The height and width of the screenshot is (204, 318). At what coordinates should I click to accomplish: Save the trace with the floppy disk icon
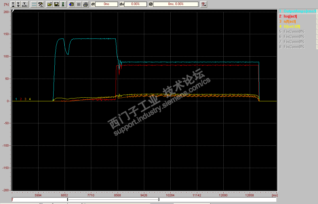[56, 4]
